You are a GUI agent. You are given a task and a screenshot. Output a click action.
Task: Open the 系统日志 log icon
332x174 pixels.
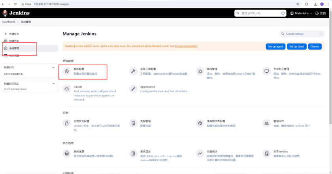tap(133, 153)
